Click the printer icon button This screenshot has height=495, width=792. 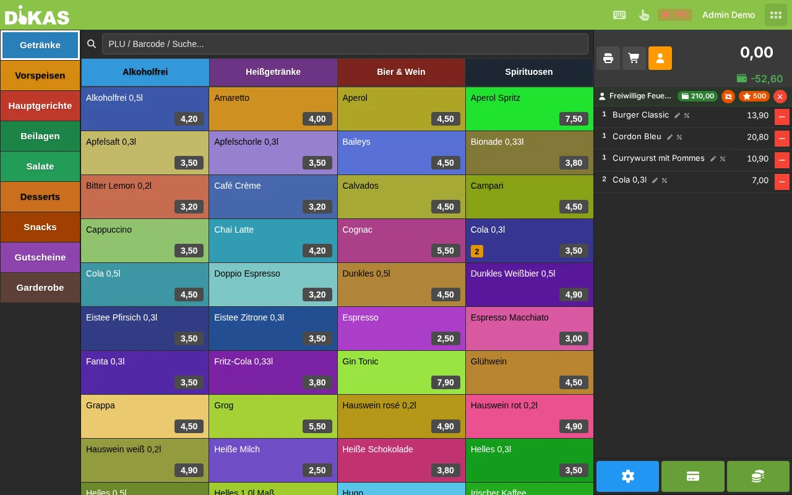608,58
